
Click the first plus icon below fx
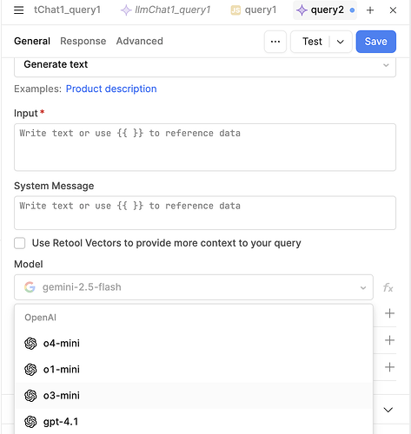[389, 313]
